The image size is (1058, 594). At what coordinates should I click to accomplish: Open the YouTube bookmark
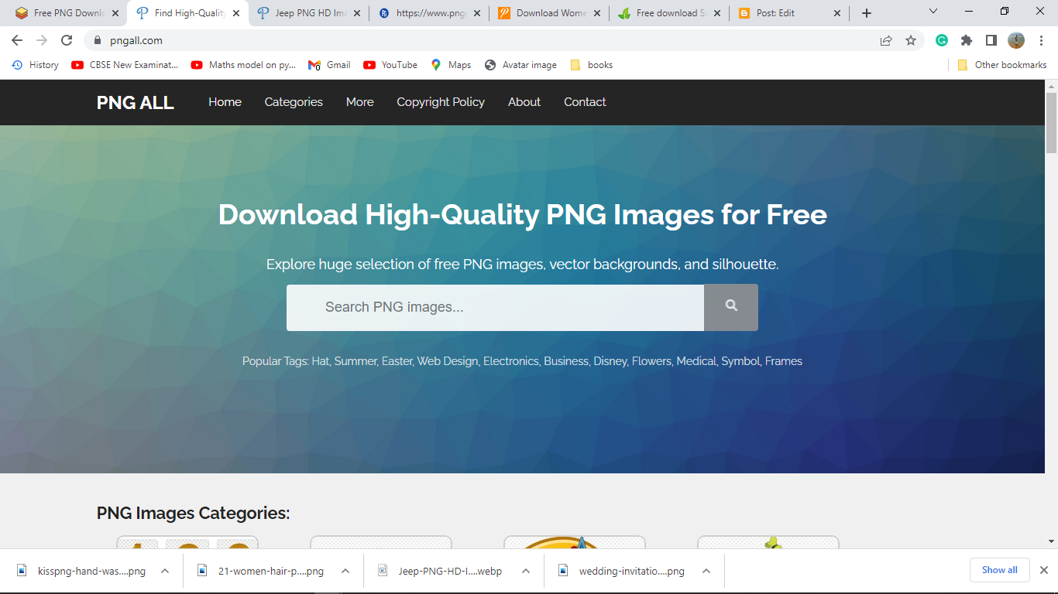(390, 65)
